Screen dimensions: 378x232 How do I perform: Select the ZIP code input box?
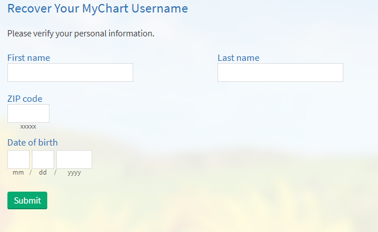[28, 114]
